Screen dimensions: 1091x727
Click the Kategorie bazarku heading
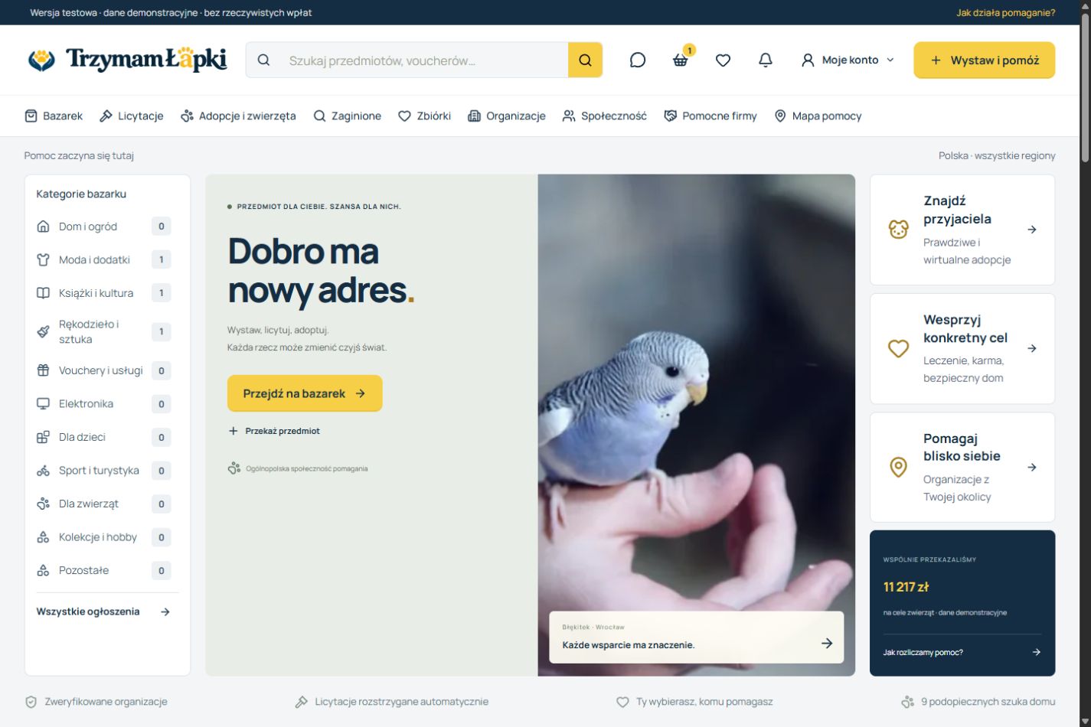81,194
